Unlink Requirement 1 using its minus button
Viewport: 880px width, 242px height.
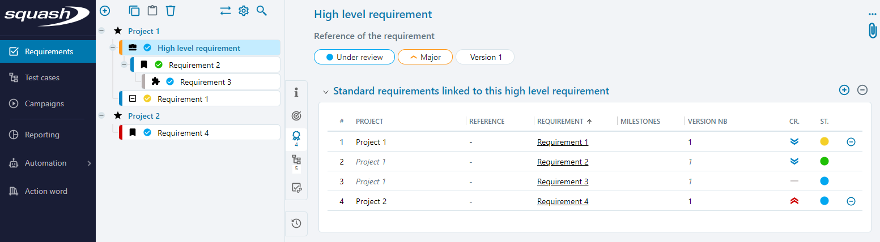pos(851,142)
